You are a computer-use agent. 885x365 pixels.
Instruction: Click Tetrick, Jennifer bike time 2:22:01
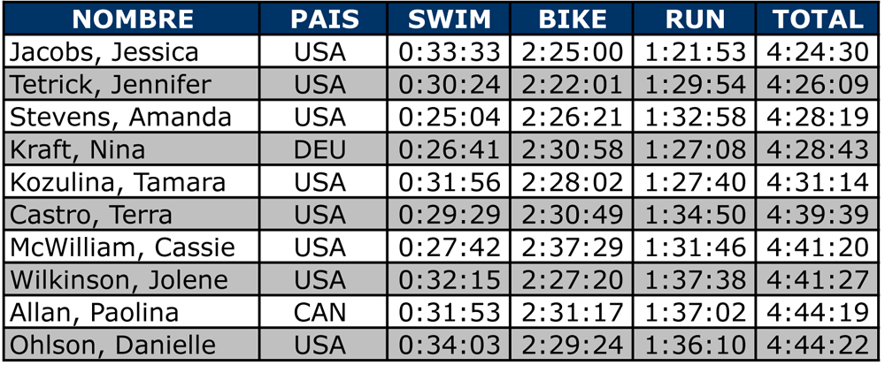(572, 85)
